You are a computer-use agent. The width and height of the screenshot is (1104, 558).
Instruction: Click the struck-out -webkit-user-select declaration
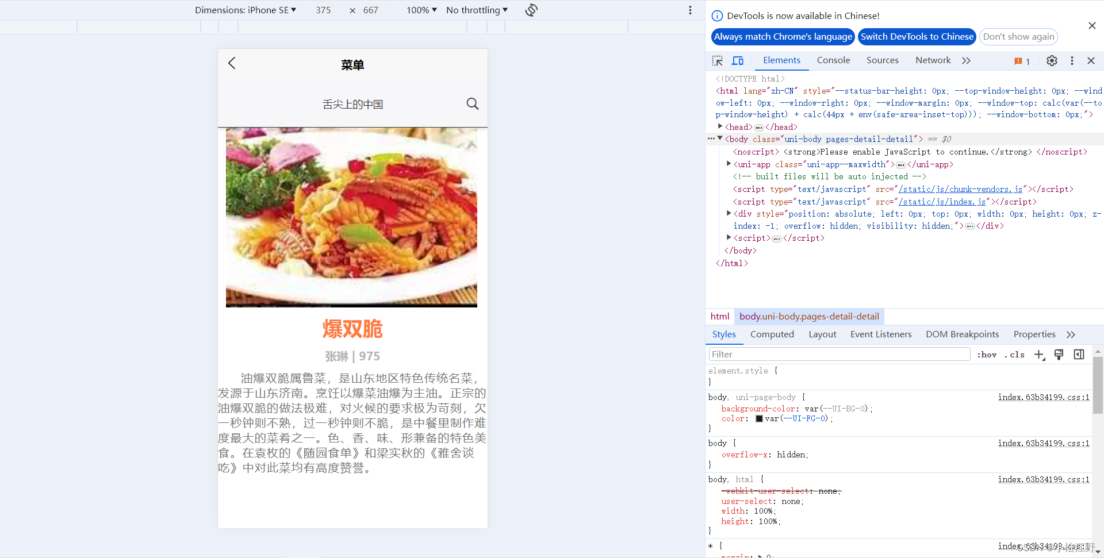(x=781, y=491)
